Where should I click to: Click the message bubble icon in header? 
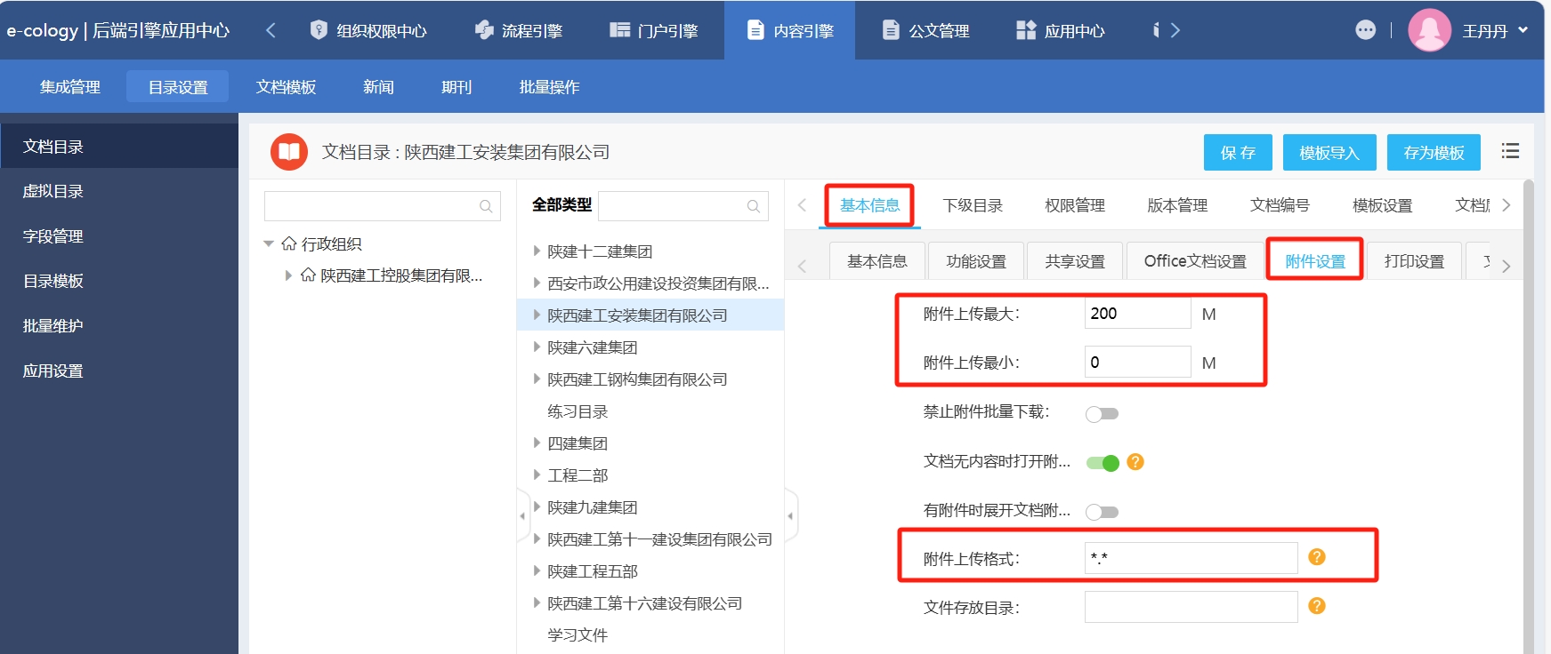tap(1365, 30)
